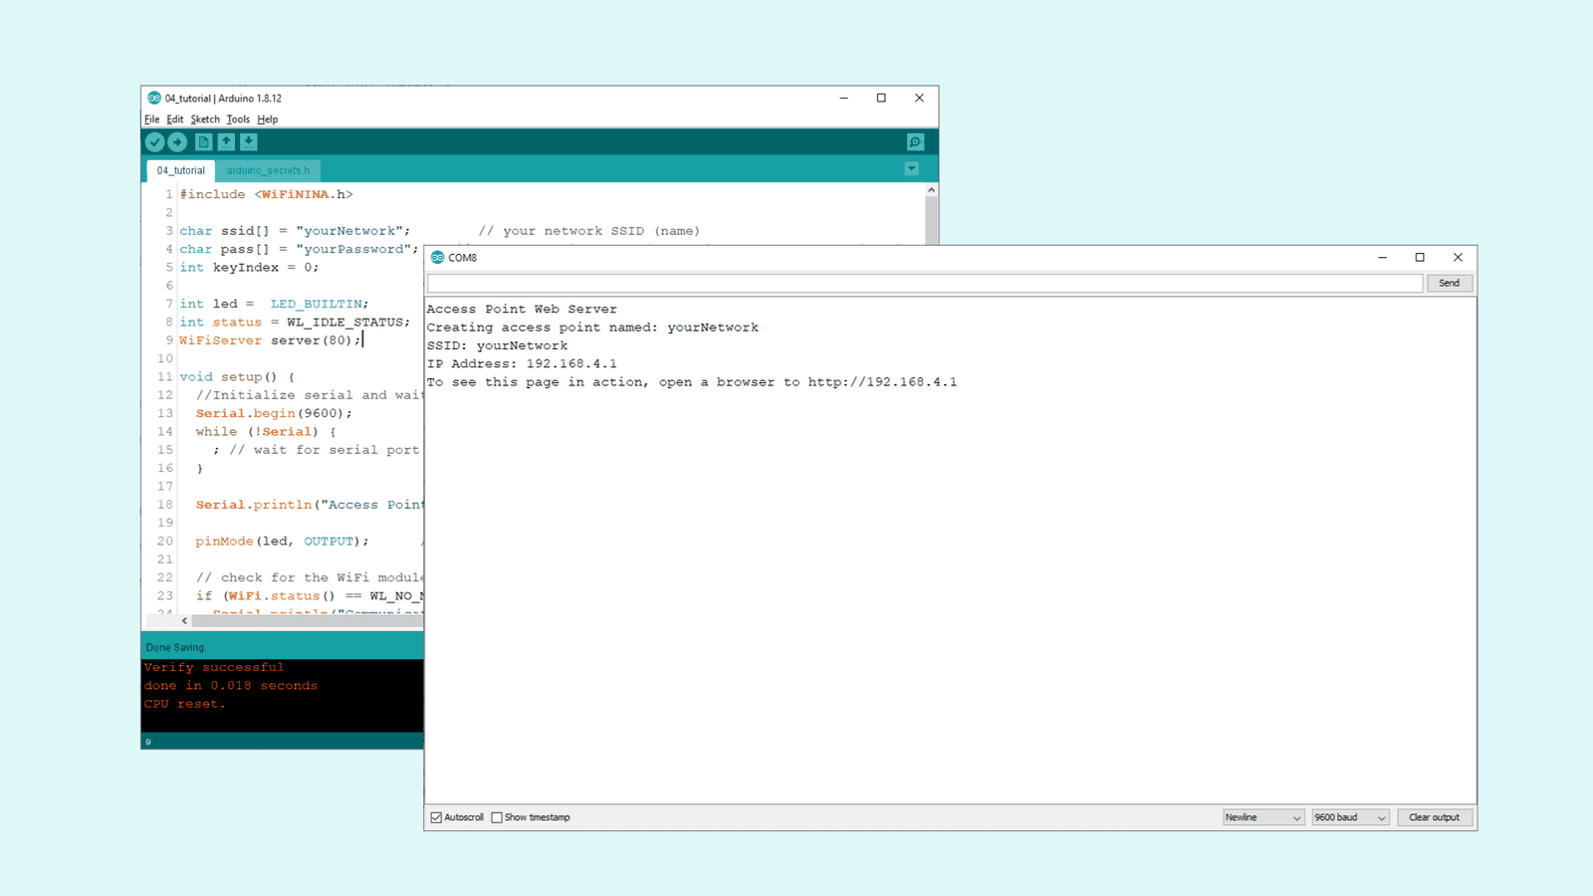Open the Sketch menu

pyautogui.click(x=206, y=118)
